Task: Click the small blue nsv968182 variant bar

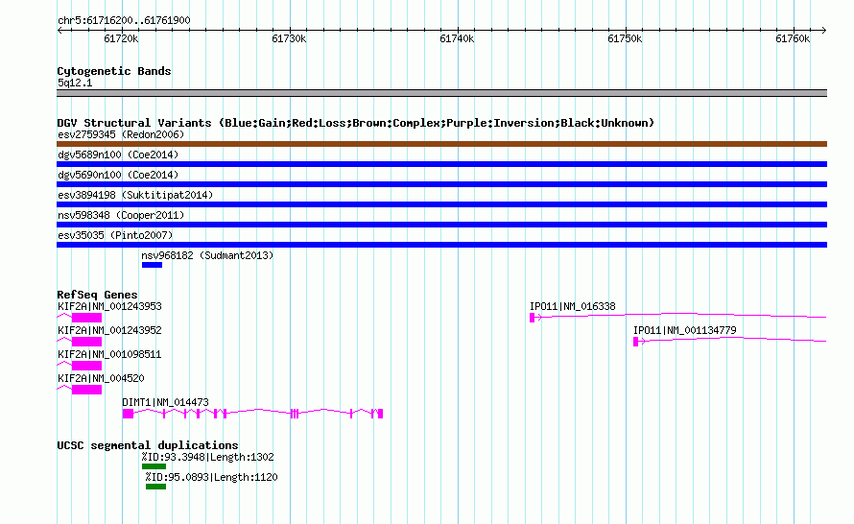Action: pos(152,265)
